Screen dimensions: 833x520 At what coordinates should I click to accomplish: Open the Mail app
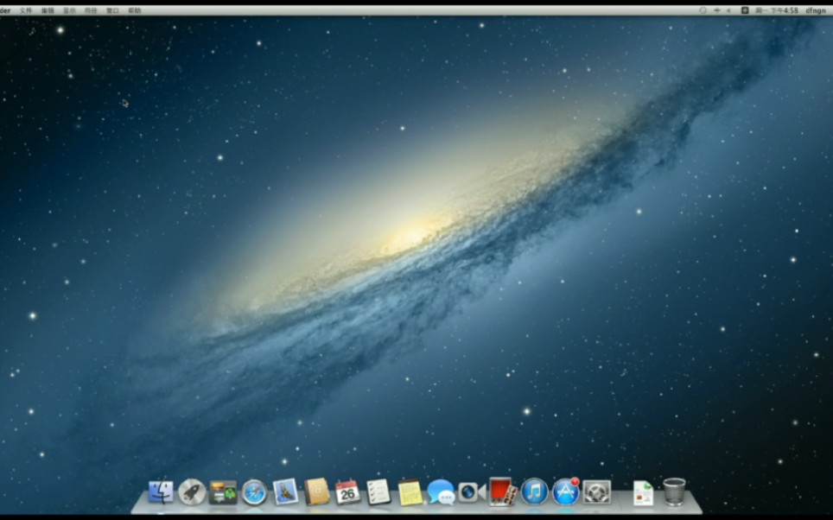[x=284, y=494]
